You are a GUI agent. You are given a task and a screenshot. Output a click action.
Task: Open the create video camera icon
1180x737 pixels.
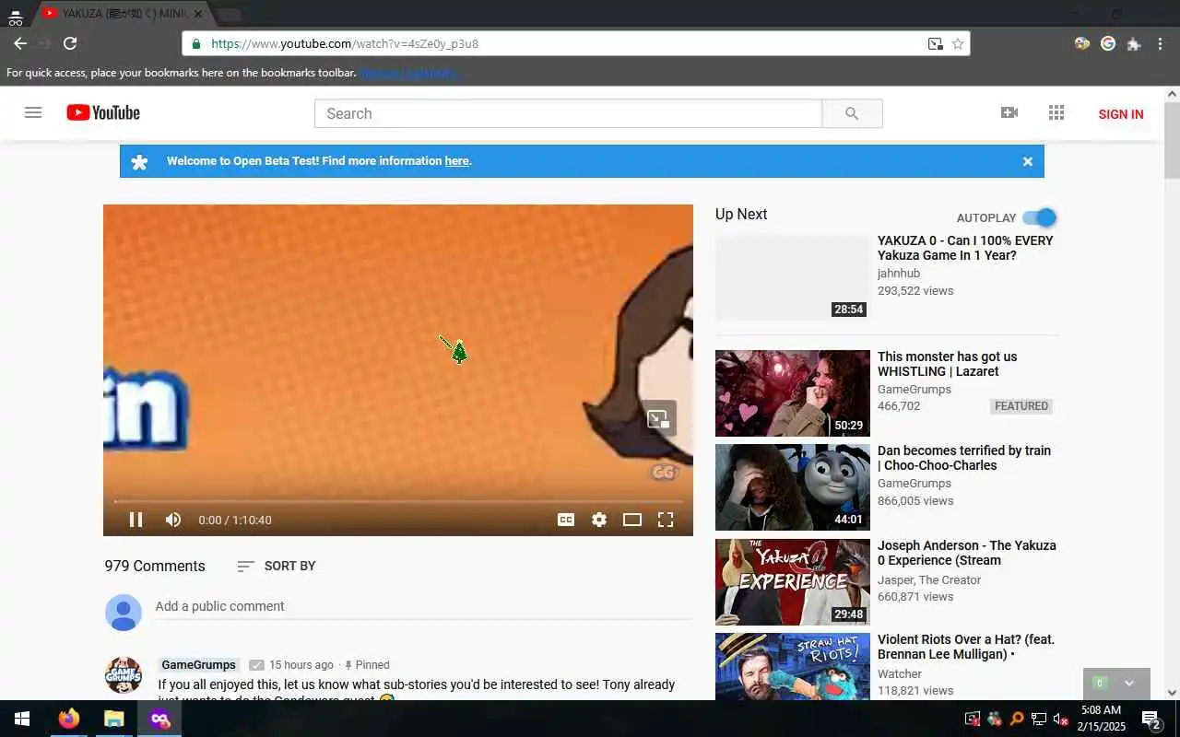pyautogui.click(x=1009, y=112)
